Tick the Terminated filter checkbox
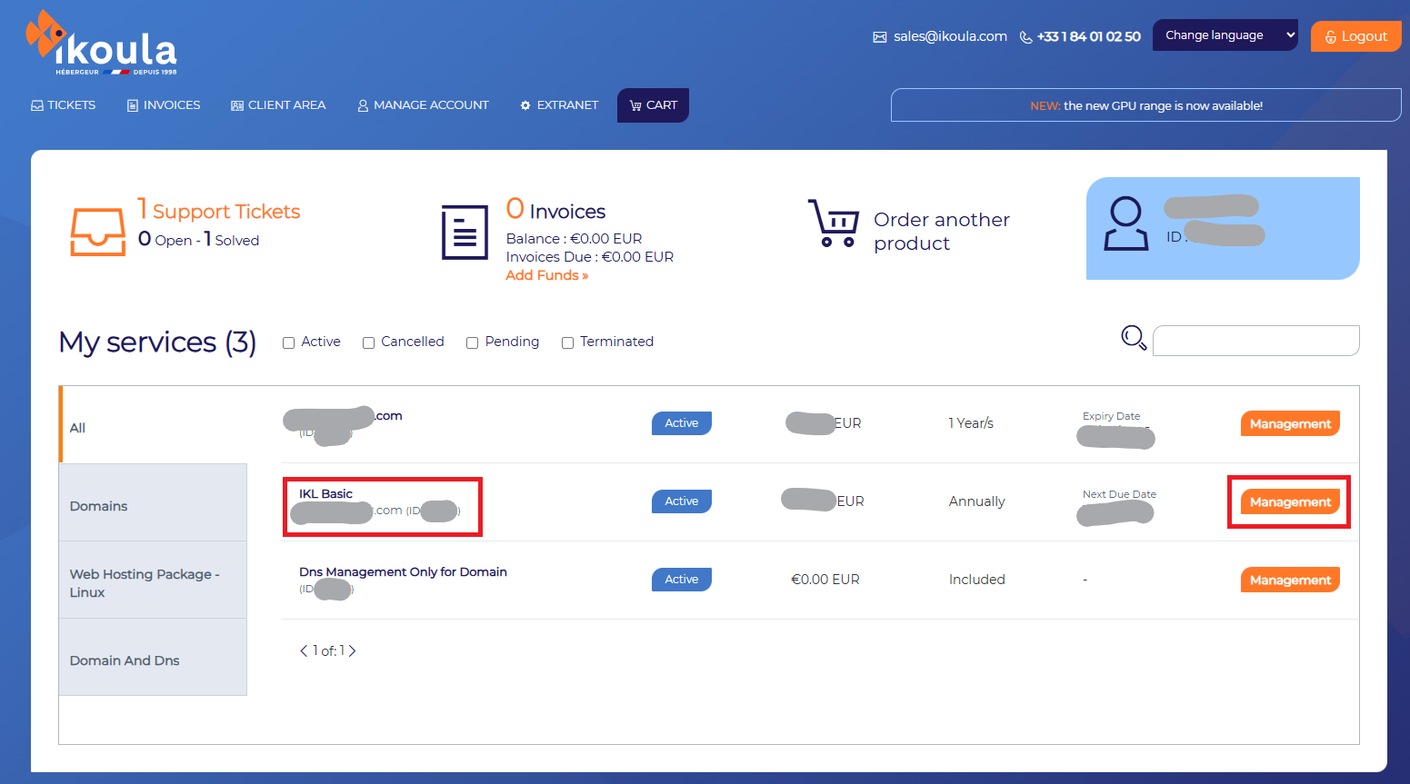The image size is (1410, 784). 567,342
